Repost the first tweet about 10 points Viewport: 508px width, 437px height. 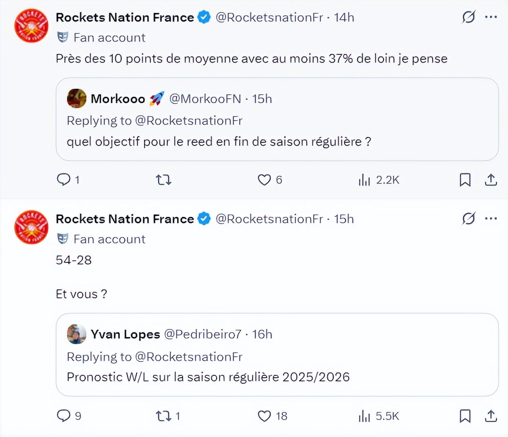click(164, 179)
